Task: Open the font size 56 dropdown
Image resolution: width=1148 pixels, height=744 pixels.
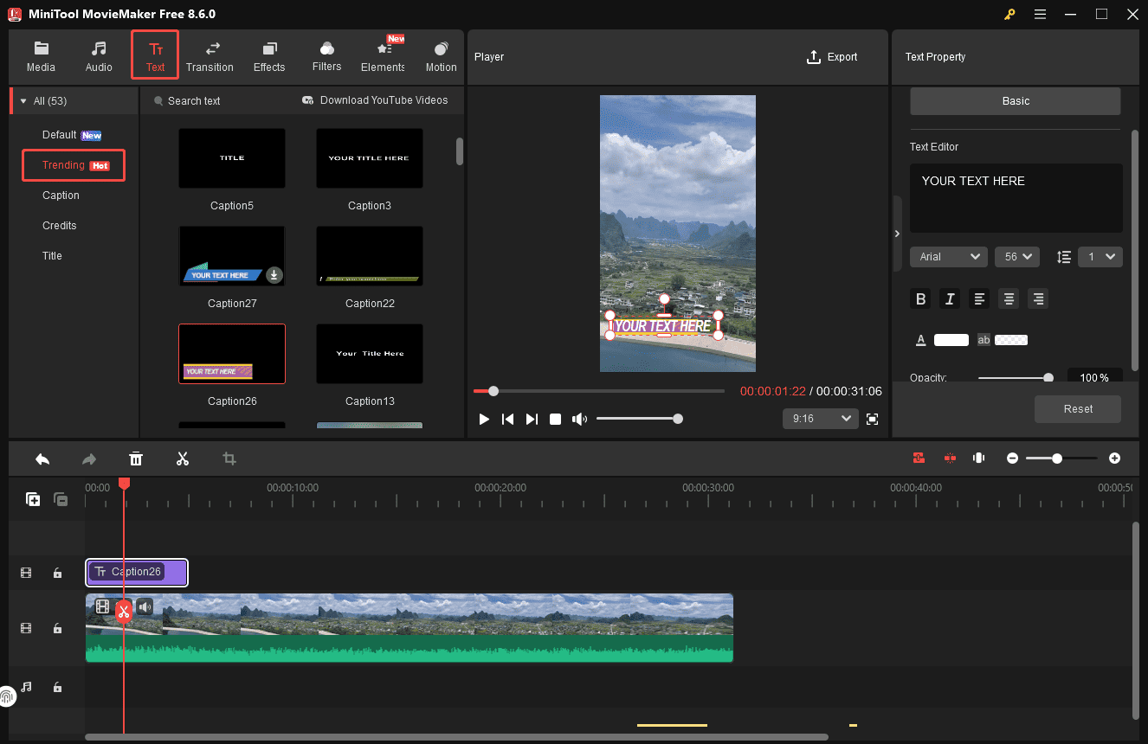Action: [1016, 256]
